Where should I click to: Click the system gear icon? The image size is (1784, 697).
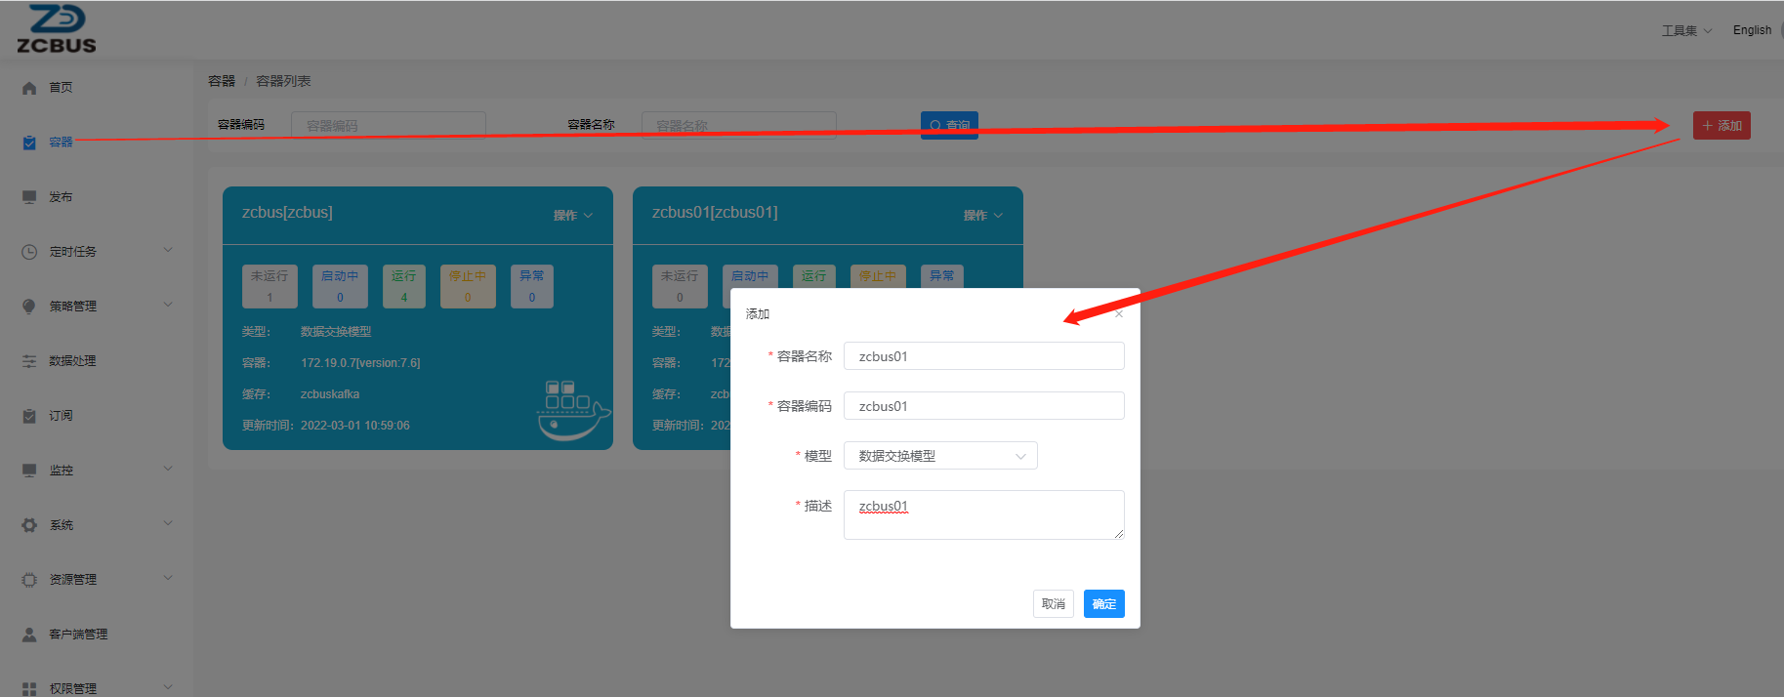click(x=29, y=525)
